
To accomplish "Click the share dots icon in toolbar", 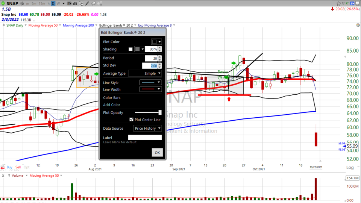I will coord(100,3).
